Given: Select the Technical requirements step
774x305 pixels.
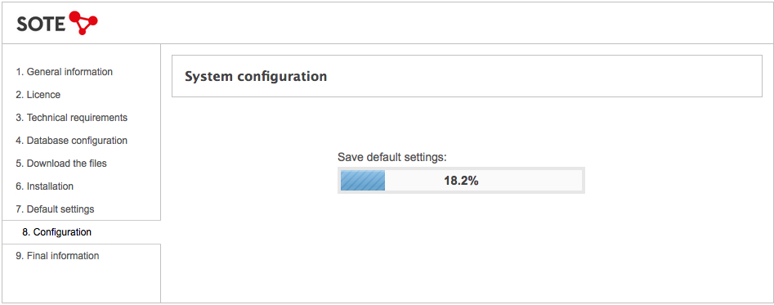Looking at the screenshot, I should coord(72,118).
